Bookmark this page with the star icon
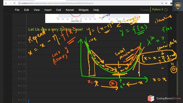This screenshot has width=183, height=103. tap(166, 3)
